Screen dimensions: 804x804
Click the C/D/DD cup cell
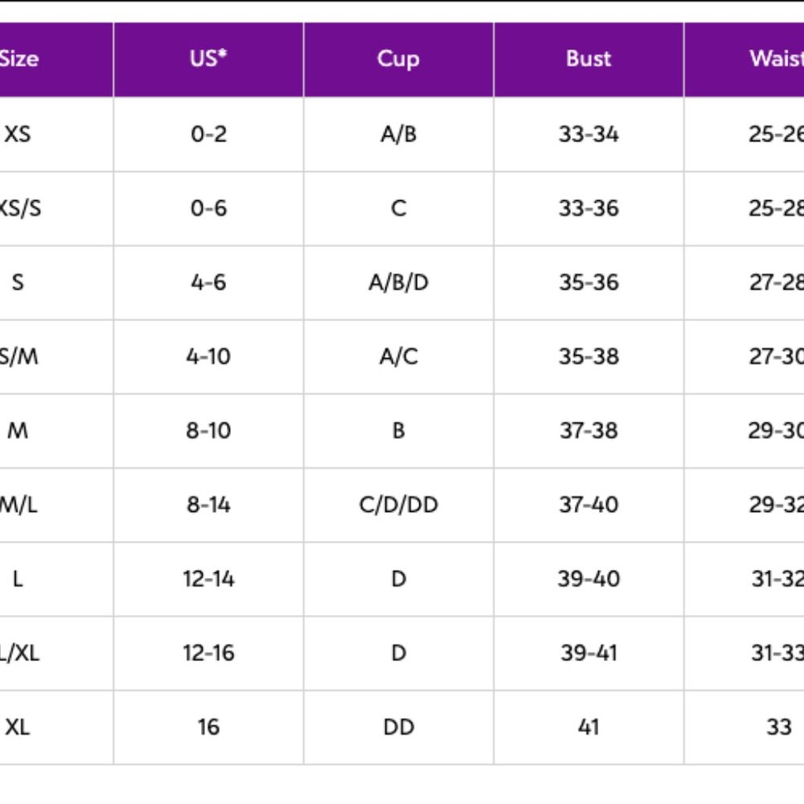point(398,504)
